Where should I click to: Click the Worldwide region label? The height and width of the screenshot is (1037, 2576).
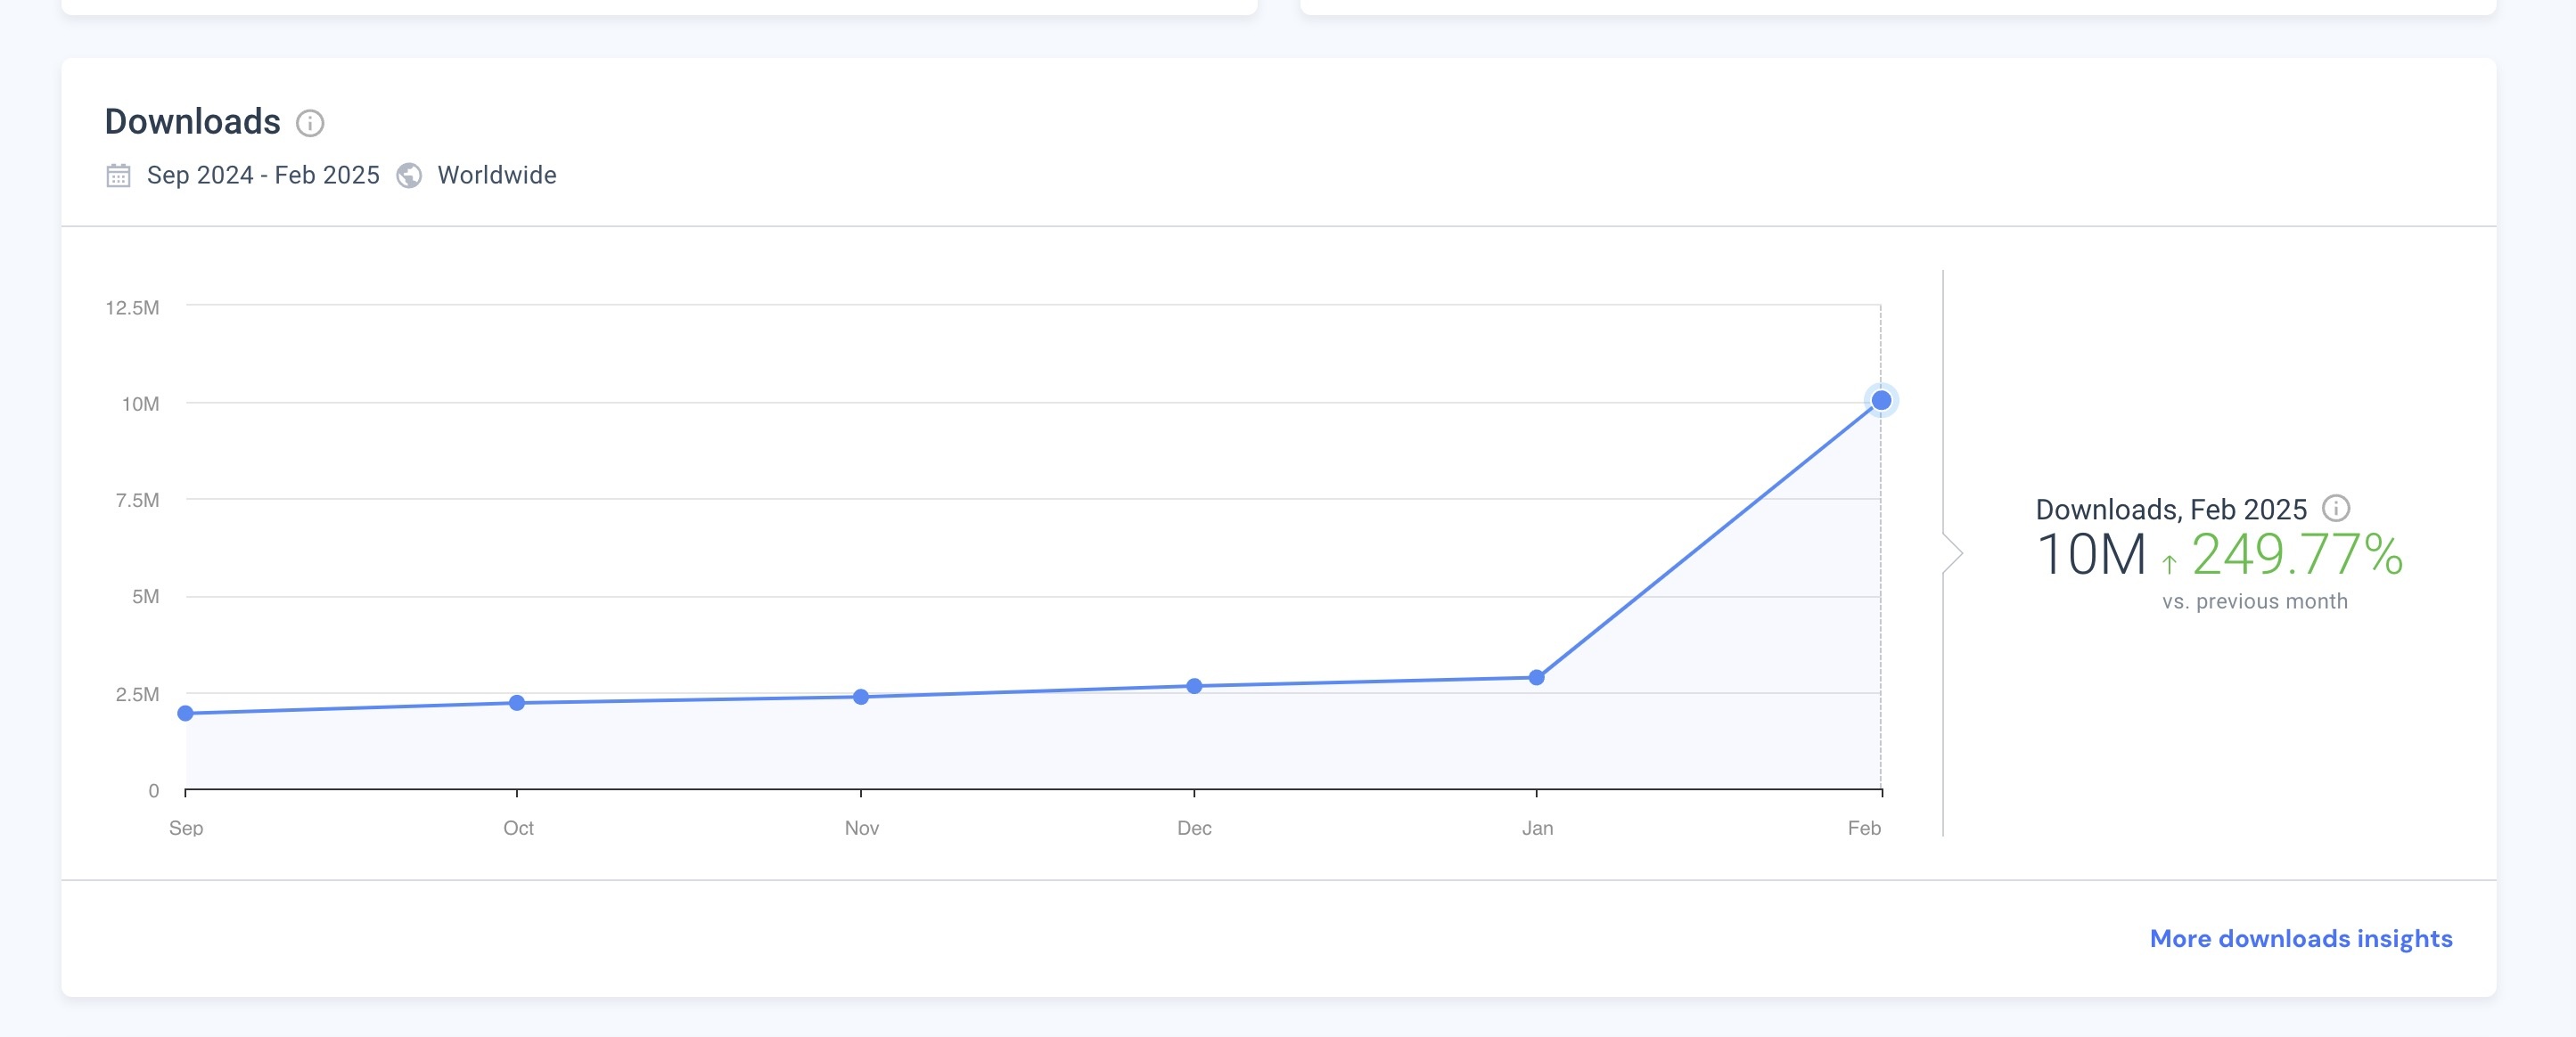pyautogui.click(x=497, y=176)
